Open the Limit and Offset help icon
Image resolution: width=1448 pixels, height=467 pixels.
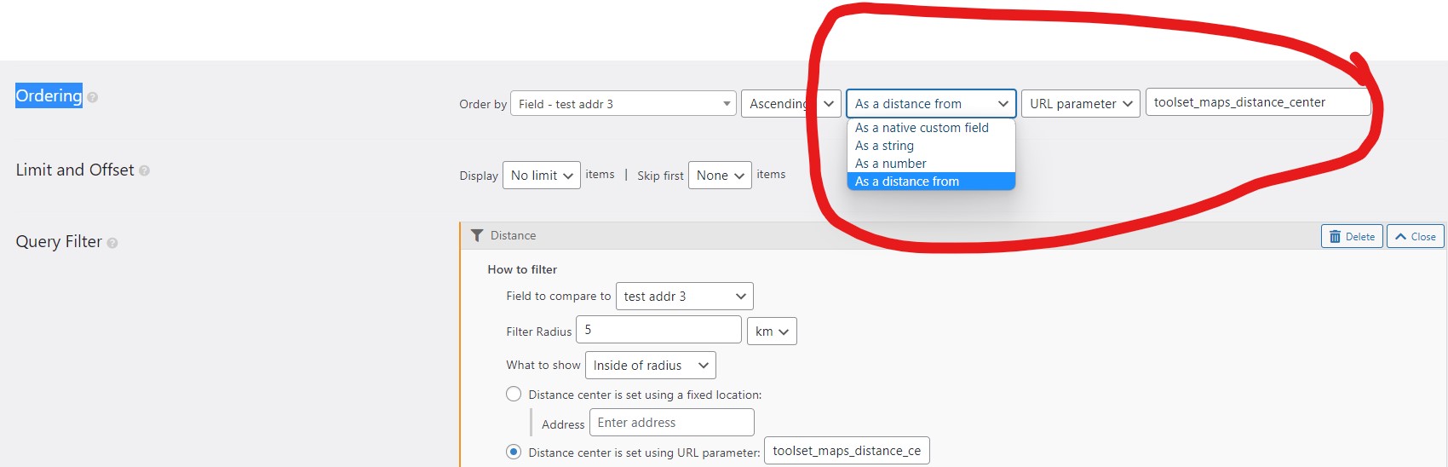point(145,171)
